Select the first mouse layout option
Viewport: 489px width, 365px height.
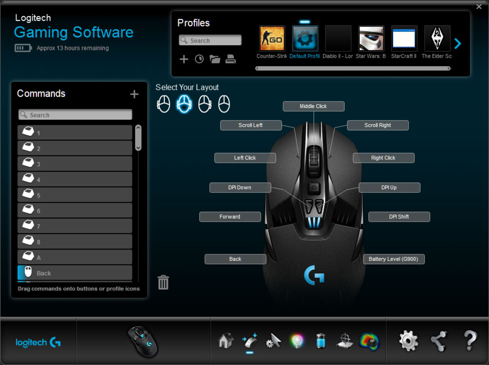[163, 104]
